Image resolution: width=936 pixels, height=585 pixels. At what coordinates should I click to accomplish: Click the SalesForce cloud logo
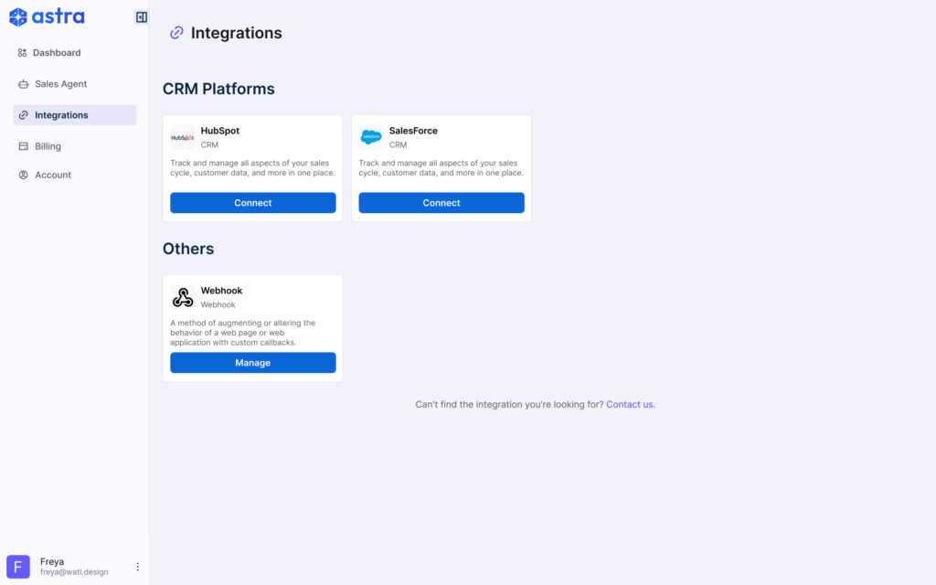[x=371, y=137]
